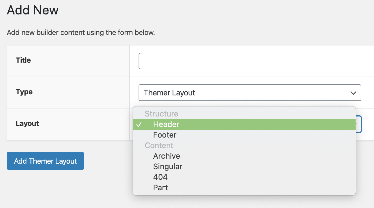
Task: Open the Themer Layout type dropdown
Action: (x=249, y=93)
